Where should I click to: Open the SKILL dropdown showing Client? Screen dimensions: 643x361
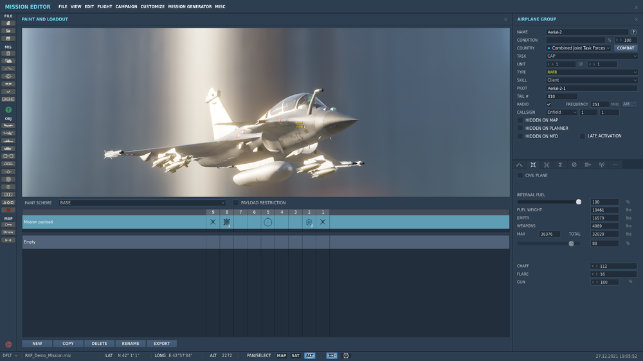click(592, 80)
